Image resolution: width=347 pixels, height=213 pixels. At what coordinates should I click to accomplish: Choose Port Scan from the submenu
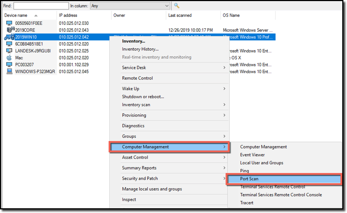pos(249,179)
